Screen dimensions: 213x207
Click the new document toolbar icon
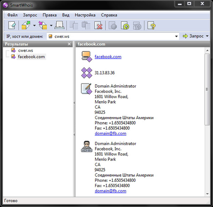click(x=12, y=25)
